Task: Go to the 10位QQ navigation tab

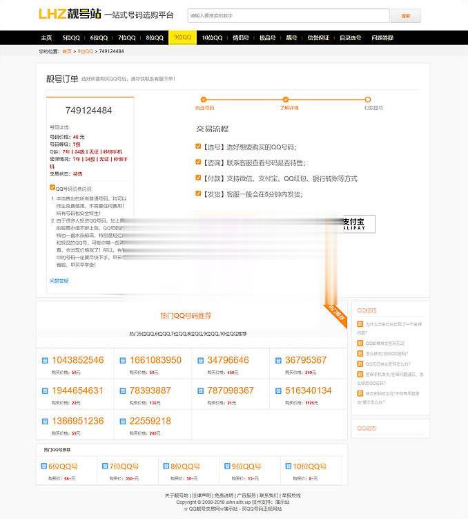Action: (212, 38)
